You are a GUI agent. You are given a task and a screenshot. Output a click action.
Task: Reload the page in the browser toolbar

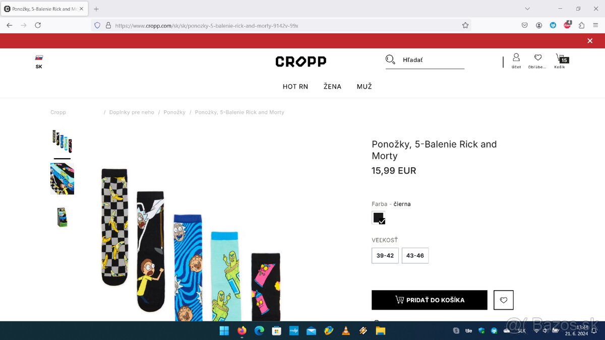[38, 25]
